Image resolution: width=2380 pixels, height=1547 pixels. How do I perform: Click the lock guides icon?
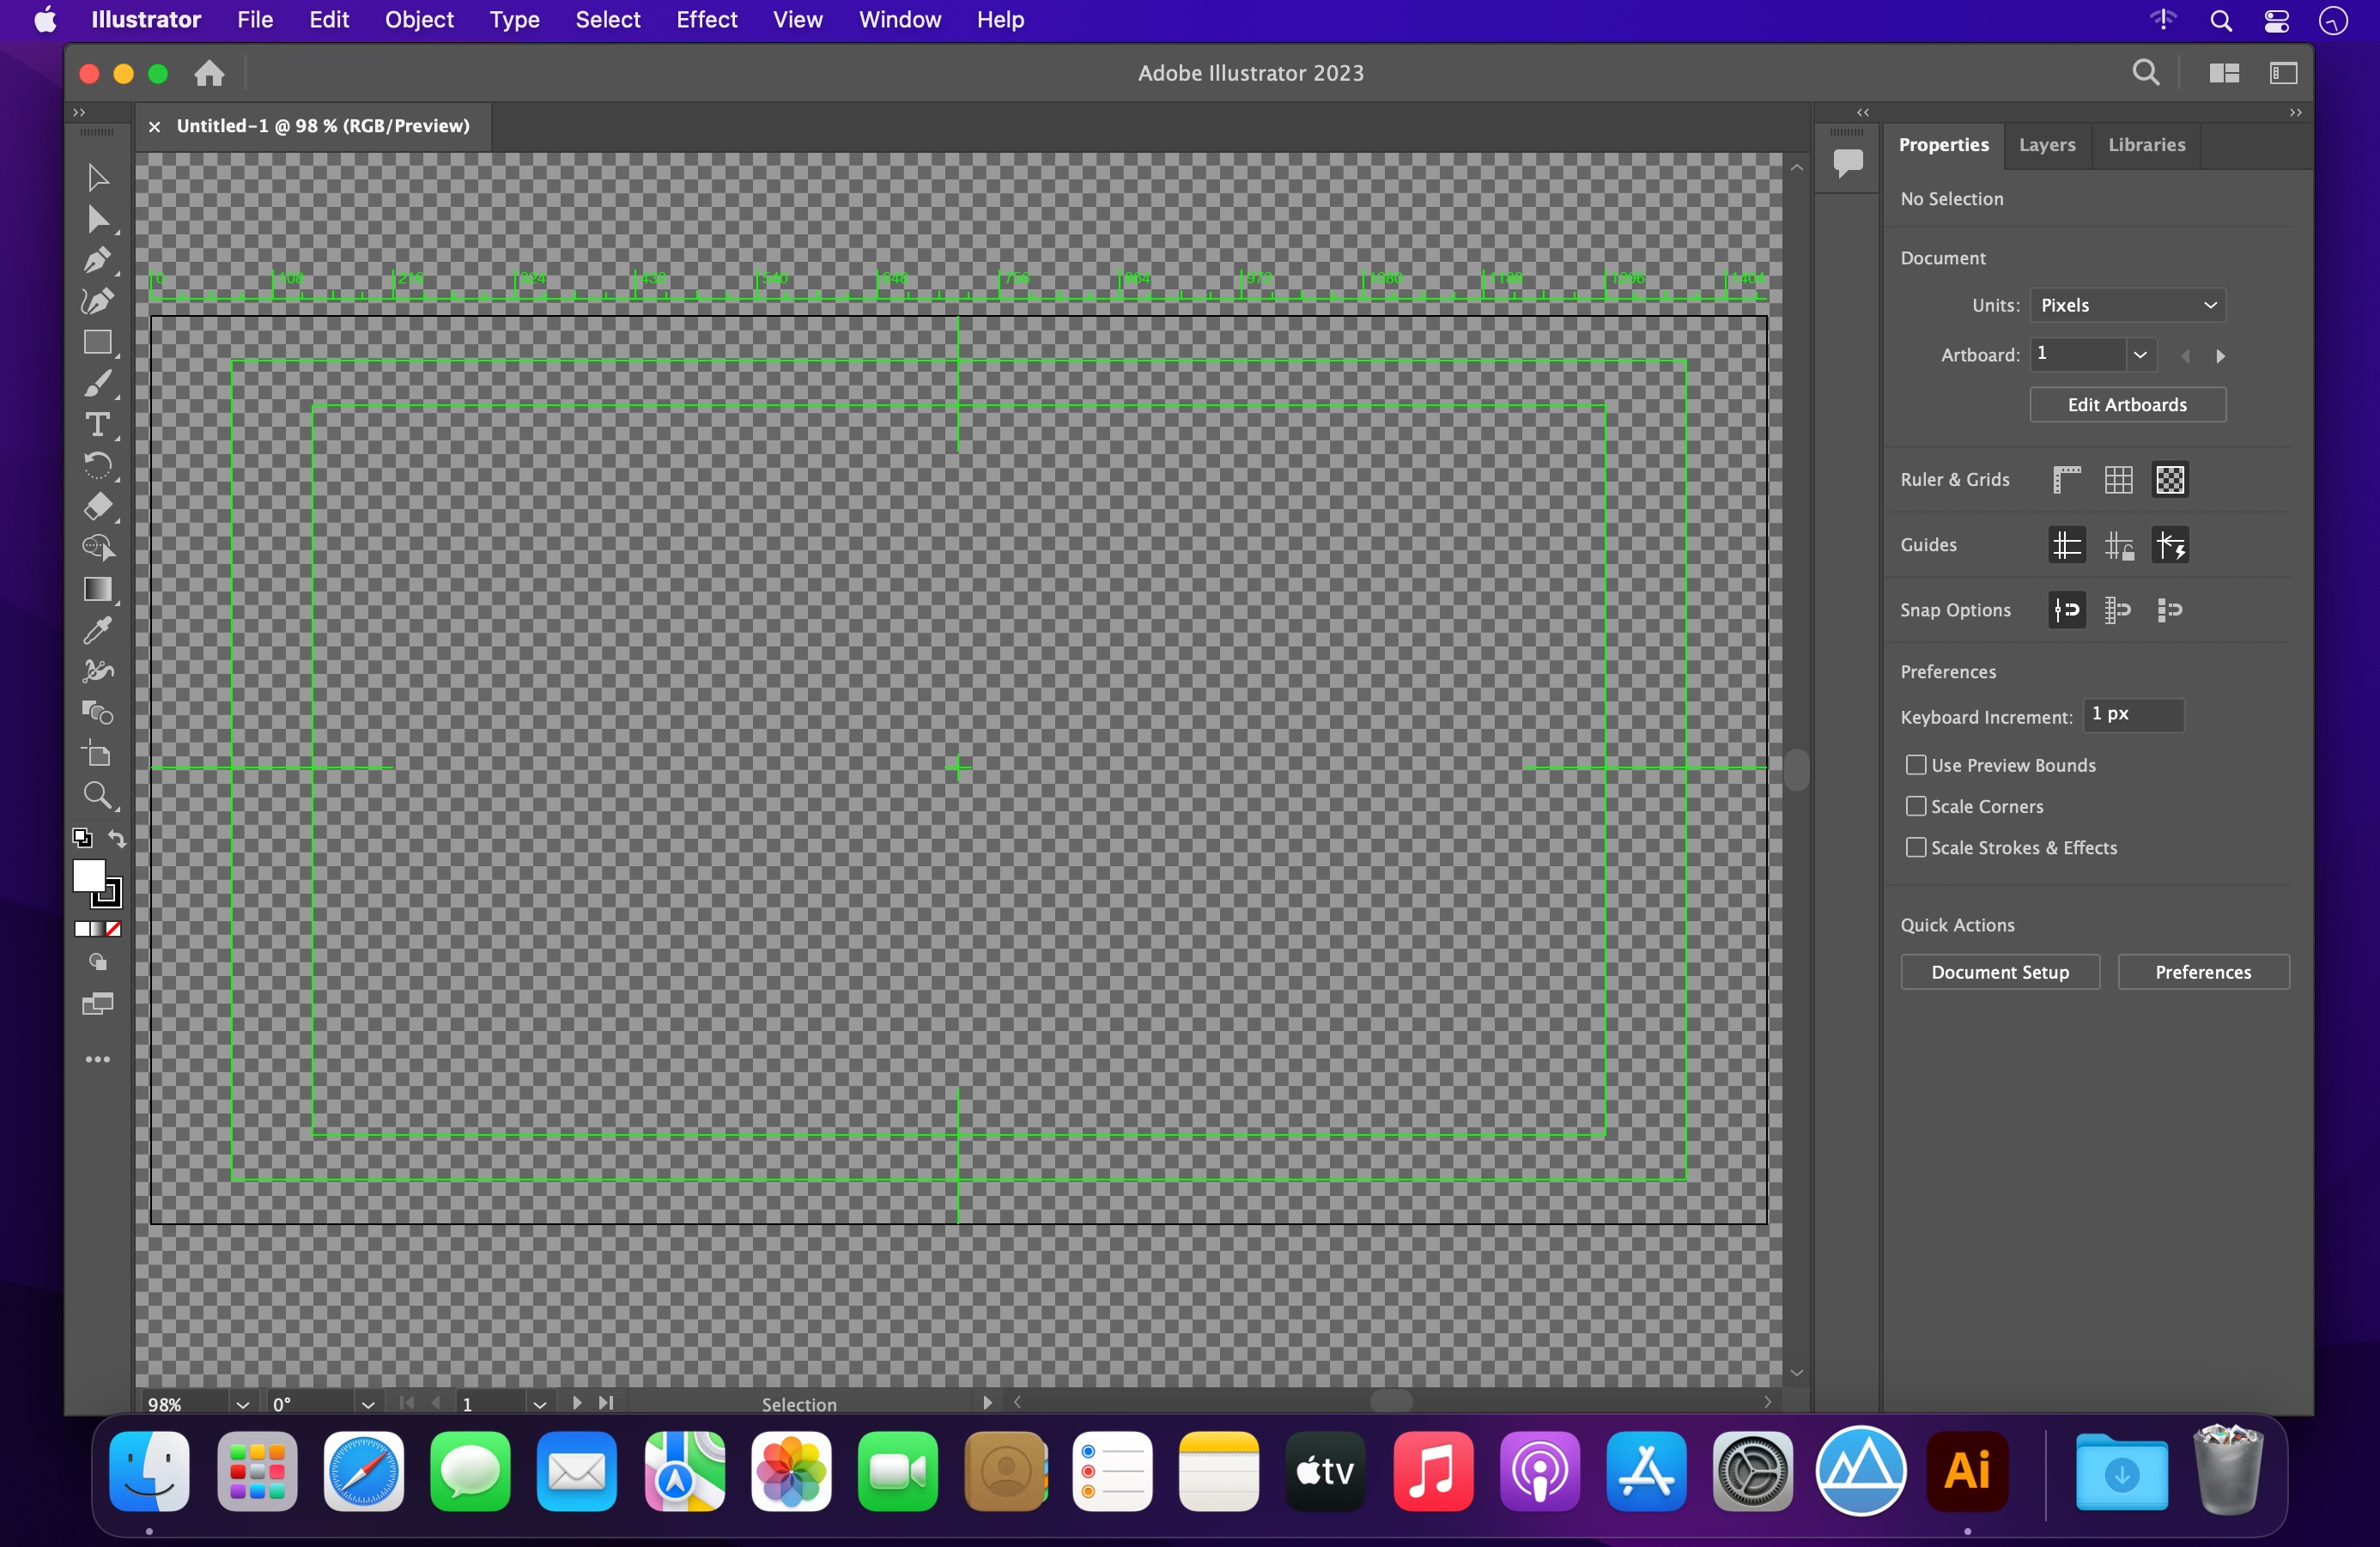tap(2118, 545)
